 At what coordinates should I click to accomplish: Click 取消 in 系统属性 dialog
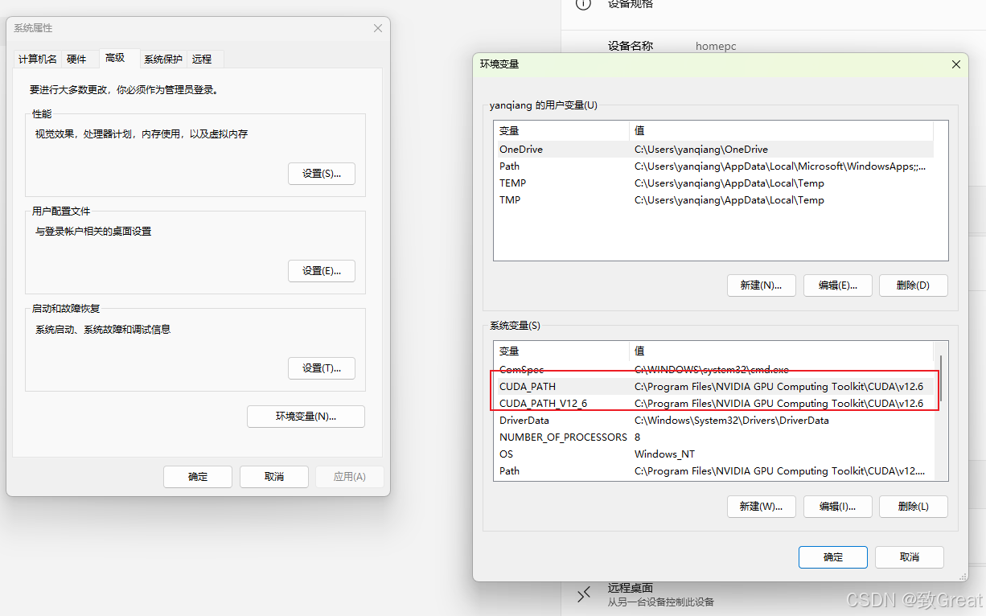tap(274, 477)
